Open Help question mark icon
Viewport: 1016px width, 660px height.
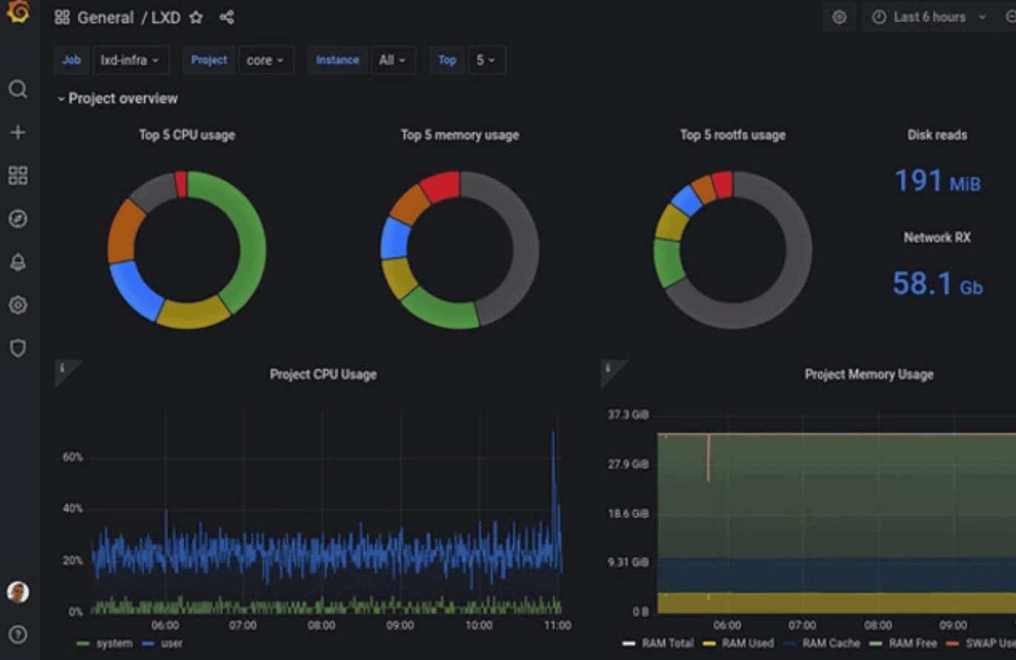18,634
